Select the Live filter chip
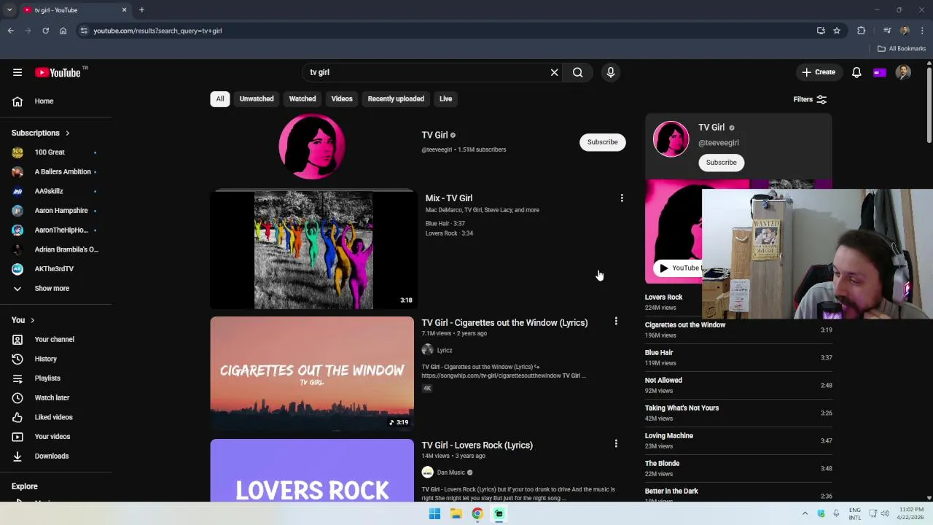 click(445, 98)
